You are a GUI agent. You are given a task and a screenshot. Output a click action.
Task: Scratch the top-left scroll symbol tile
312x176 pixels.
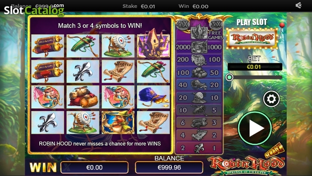48,46
